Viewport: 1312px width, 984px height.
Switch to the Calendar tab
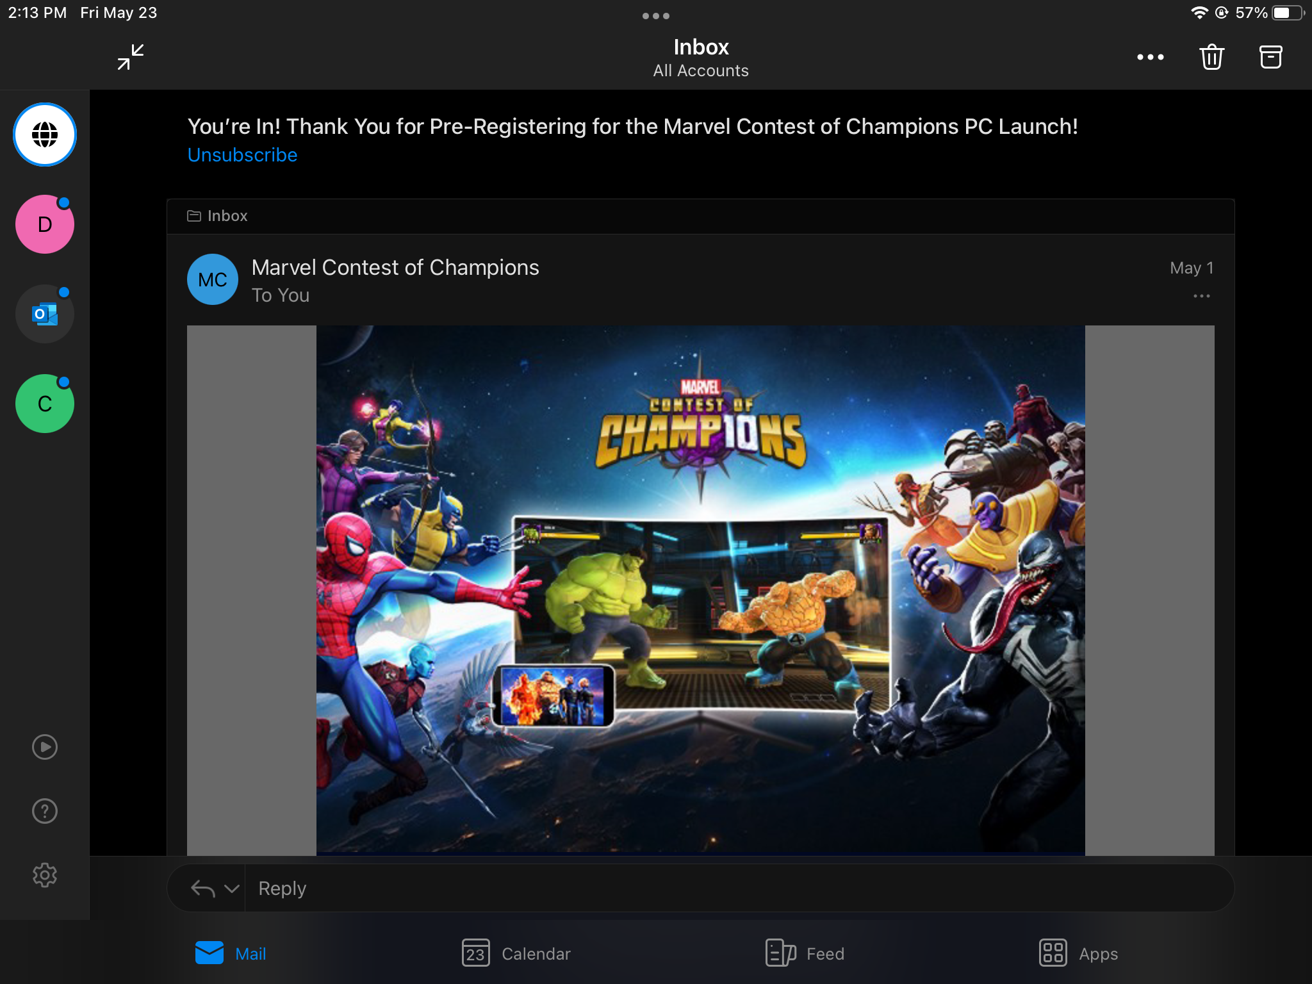click(516, 953)
